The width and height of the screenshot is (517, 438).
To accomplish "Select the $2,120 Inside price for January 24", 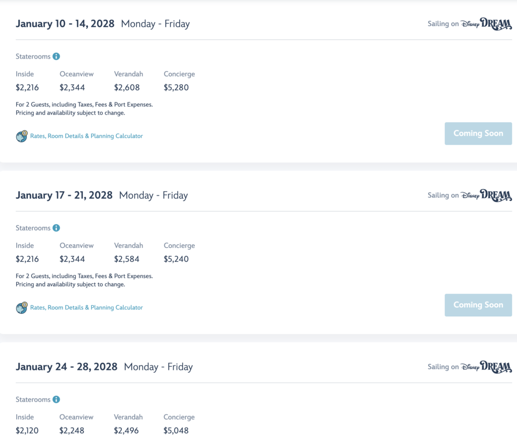I will click(27, 430).
